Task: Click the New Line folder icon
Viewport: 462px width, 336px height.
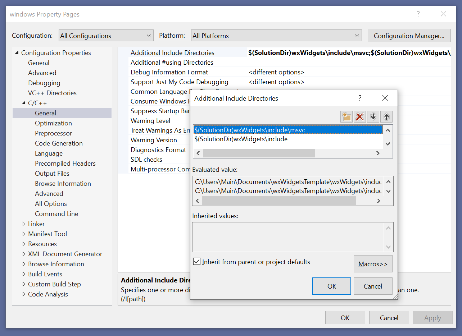Action: pos(346,116)
